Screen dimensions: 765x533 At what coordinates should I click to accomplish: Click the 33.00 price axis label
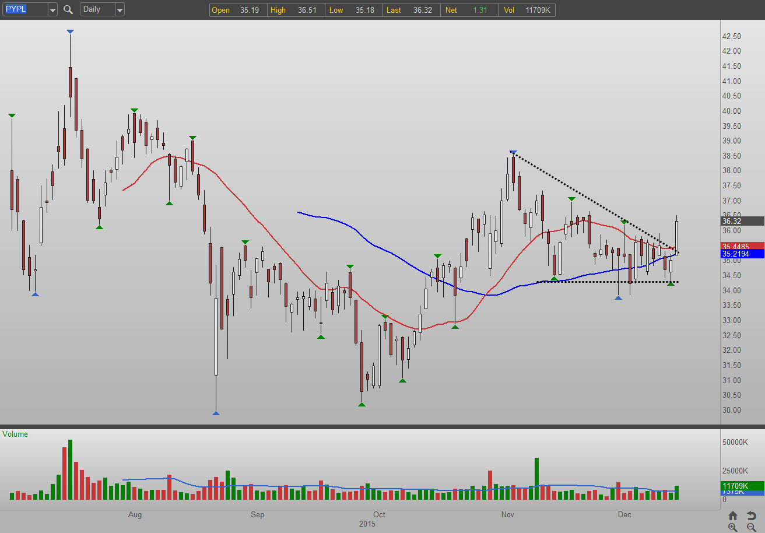731,320
